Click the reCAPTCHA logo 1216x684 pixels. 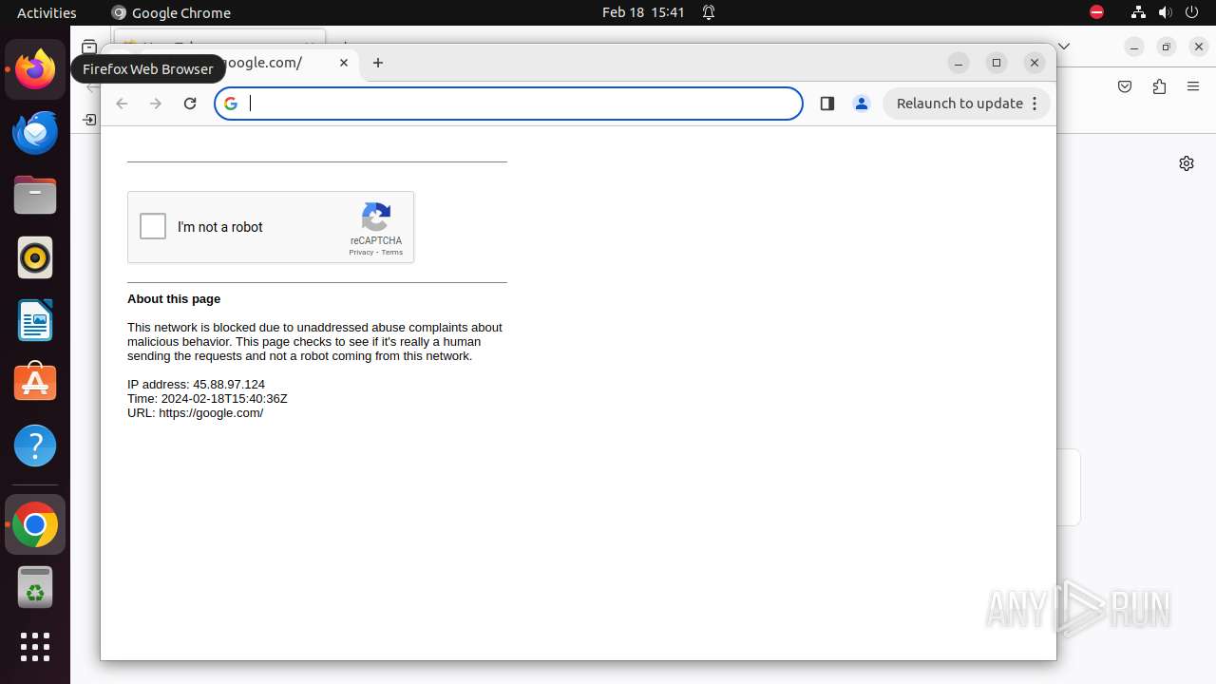pyautogui.click(x=376, y=217)
